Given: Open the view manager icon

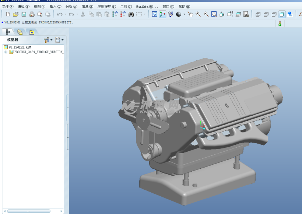Looking at the screenshot, I should click(x=246, y=14).
